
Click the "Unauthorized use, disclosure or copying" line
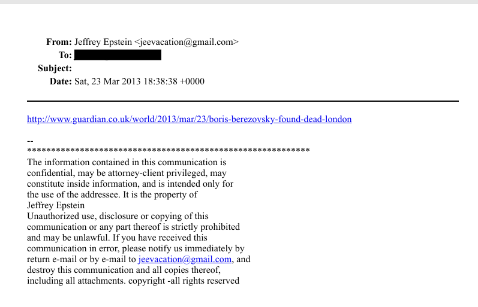[x=118, y=216]
